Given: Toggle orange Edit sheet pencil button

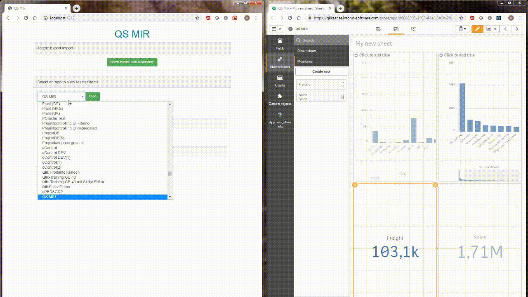Looking at the screenshot, I should [477, 29].
